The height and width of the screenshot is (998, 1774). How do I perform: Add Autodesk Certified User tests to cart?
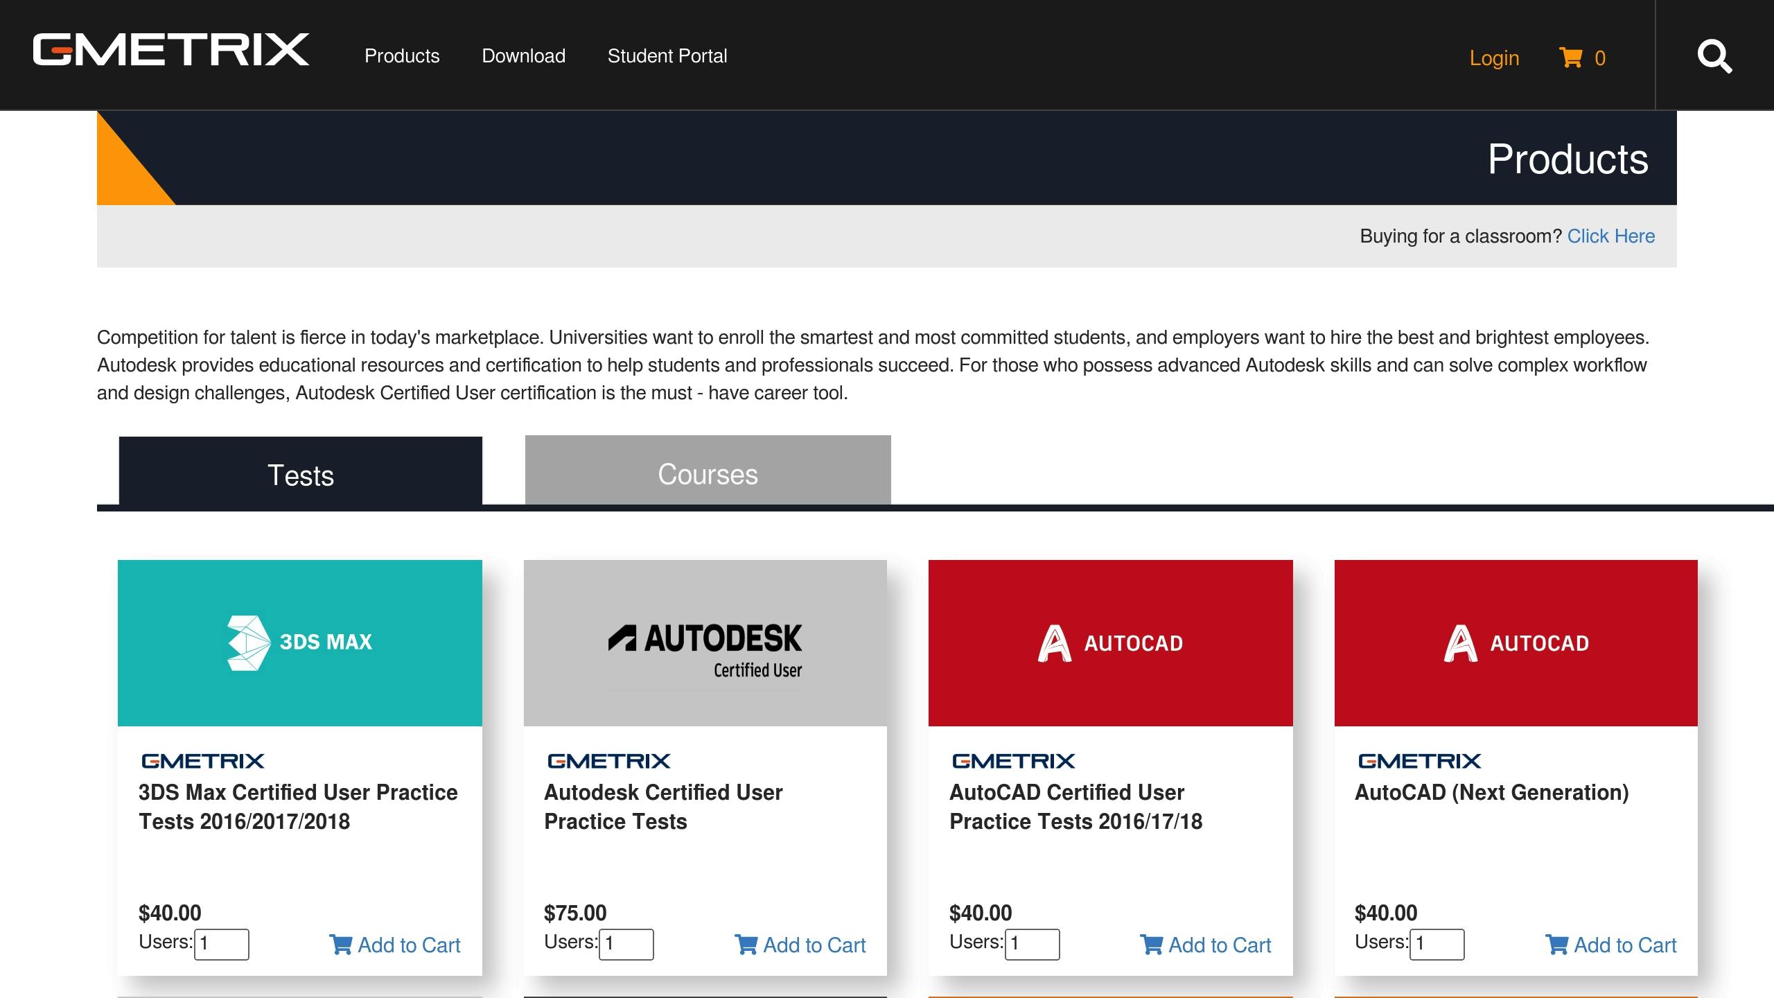tap(800, 945)
